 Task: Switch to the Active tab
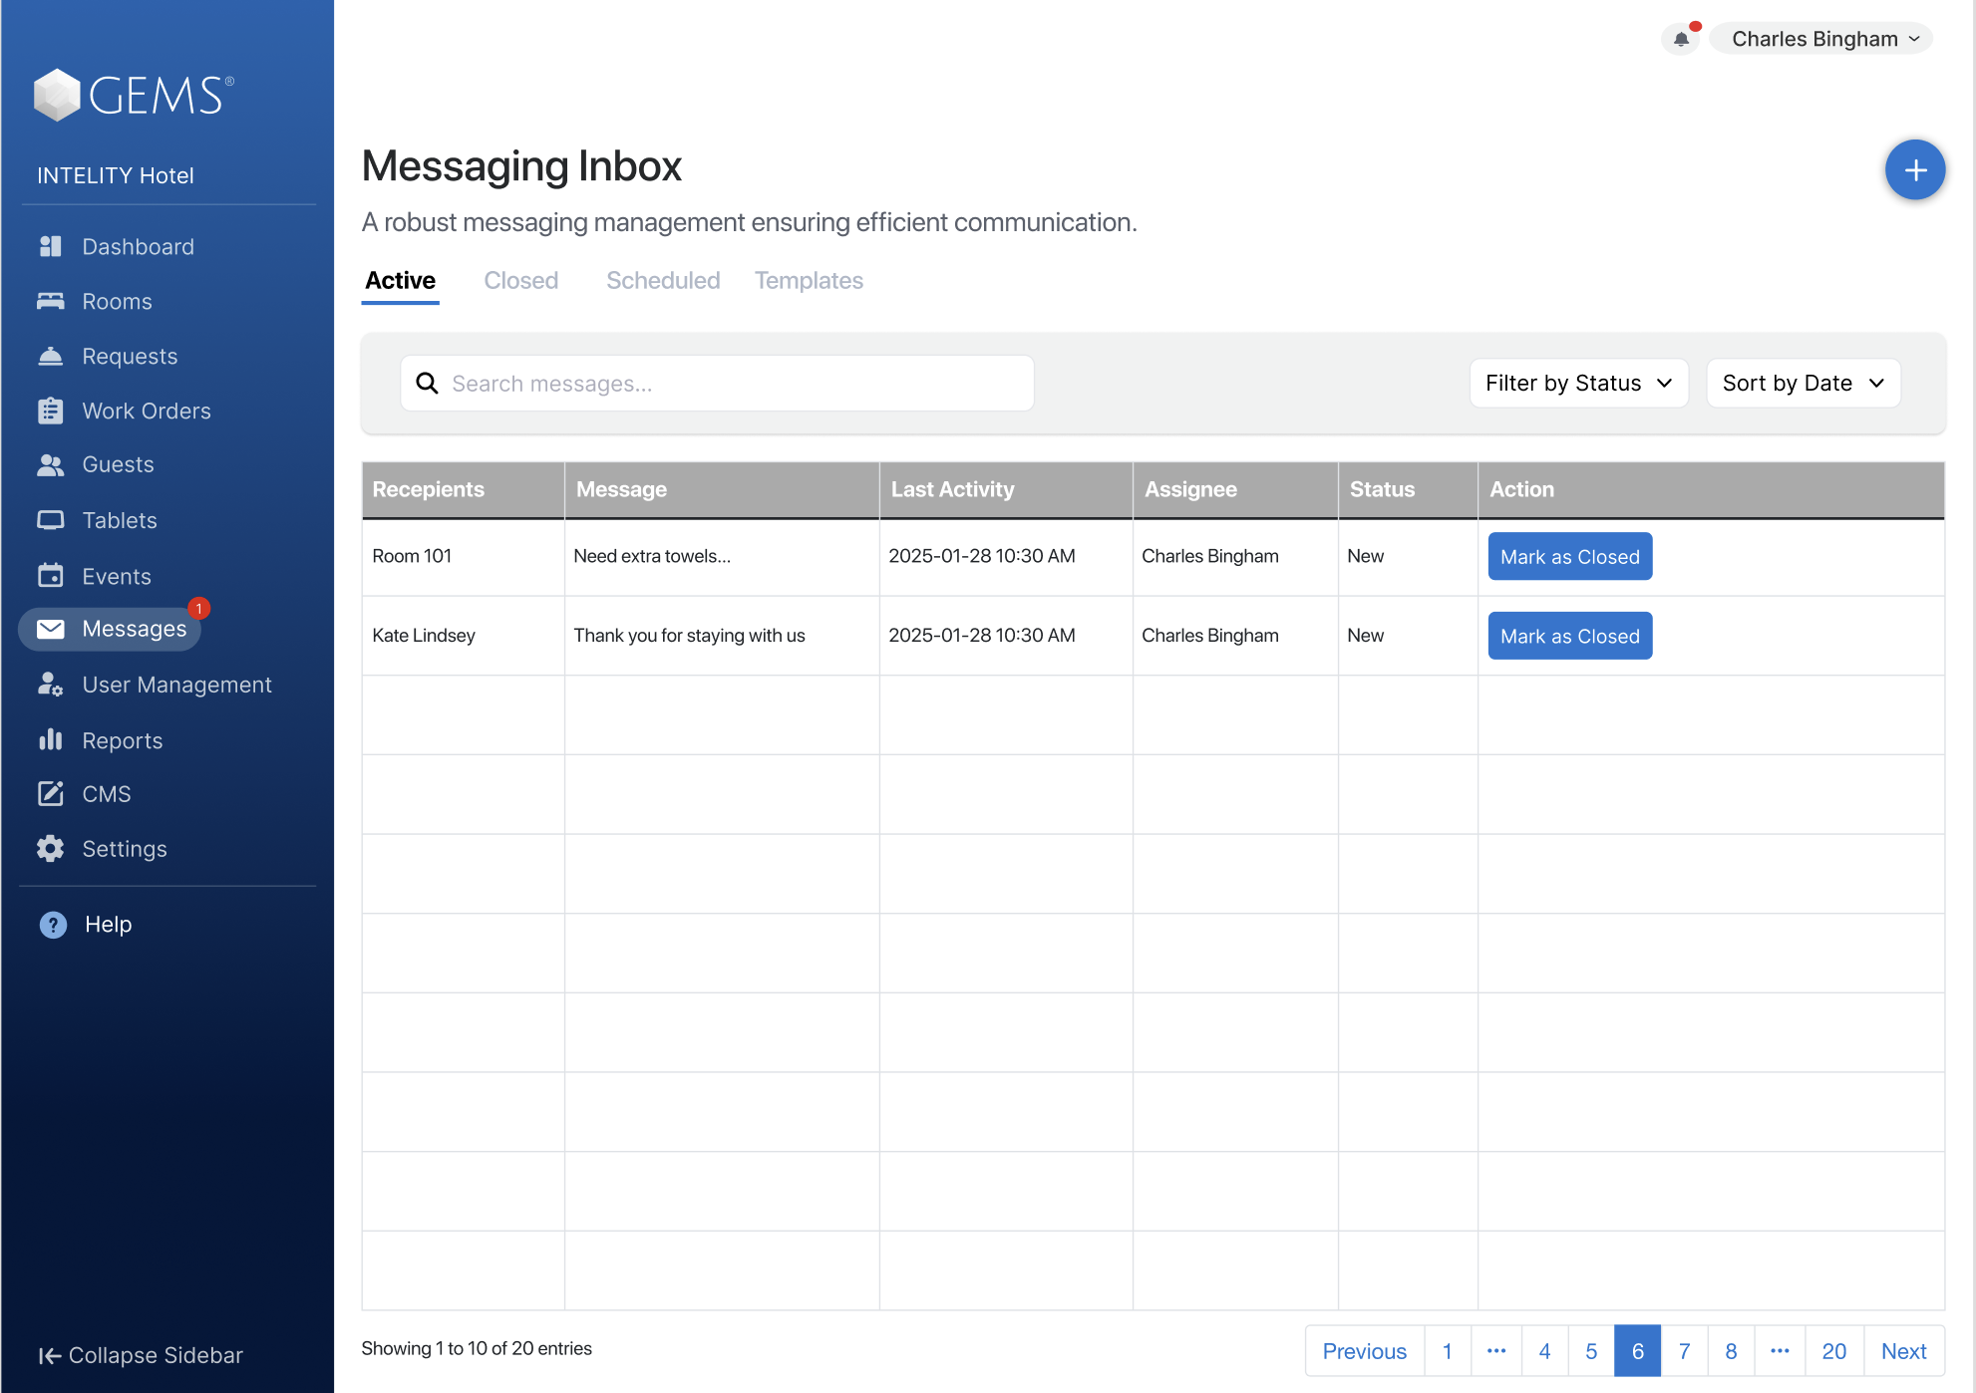[400, 281]
